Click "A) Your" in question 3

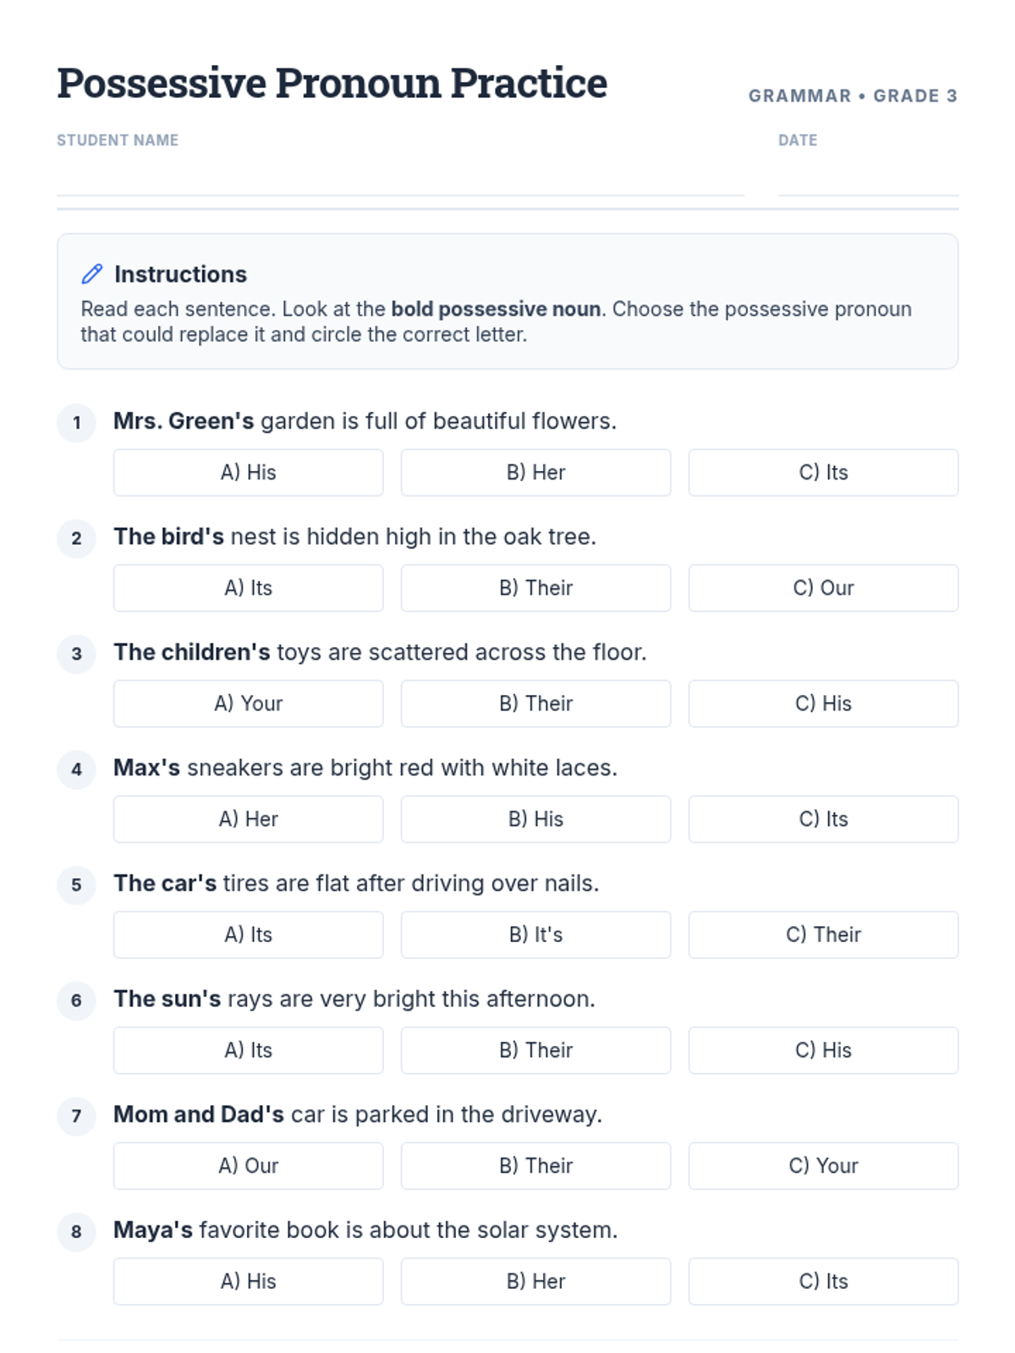[248, 704]
